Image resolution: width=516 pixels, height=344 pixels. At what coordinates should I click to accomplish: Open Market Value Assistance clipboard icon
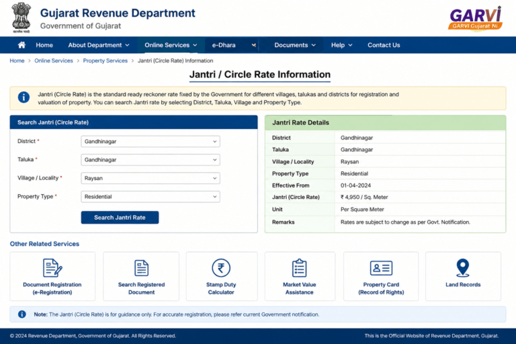pos(300,268)
